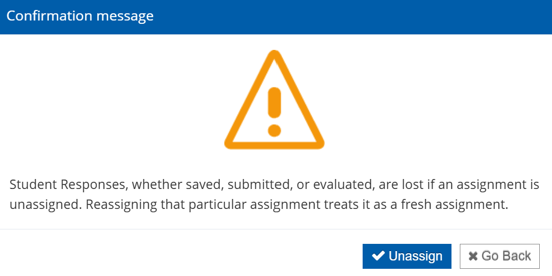Confirm by pressing the Unassign button
The image size is (552, 276).
[x=407, y=256]
